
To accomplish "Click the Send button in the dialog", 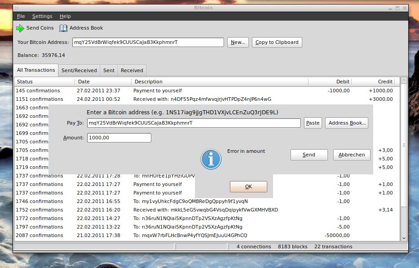I will coord(309,155).
